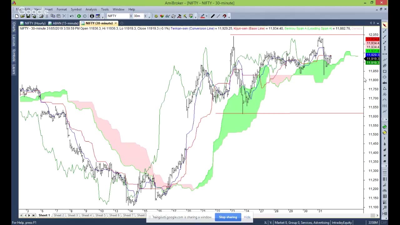Click the red magnet snap icon
Image resolution: width=400 pixels, height=225 pixels.
pyautogui.click(x=224, y=16)
